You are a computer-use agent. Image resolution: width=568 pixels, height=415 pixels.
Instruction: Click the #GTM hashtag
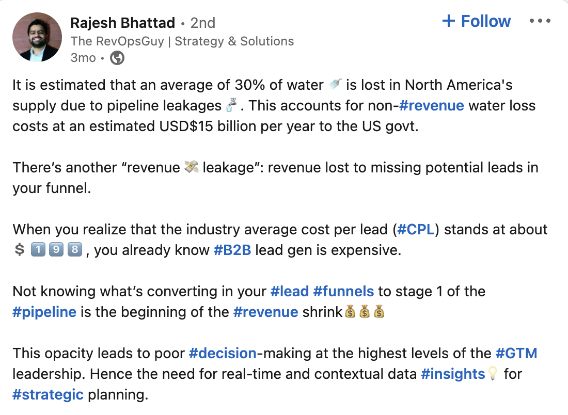[516, 353]
